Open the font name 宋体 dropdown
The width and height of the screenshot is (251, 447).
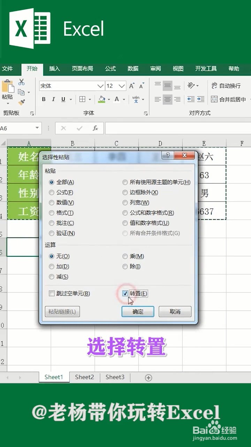[x=100, y=86]
